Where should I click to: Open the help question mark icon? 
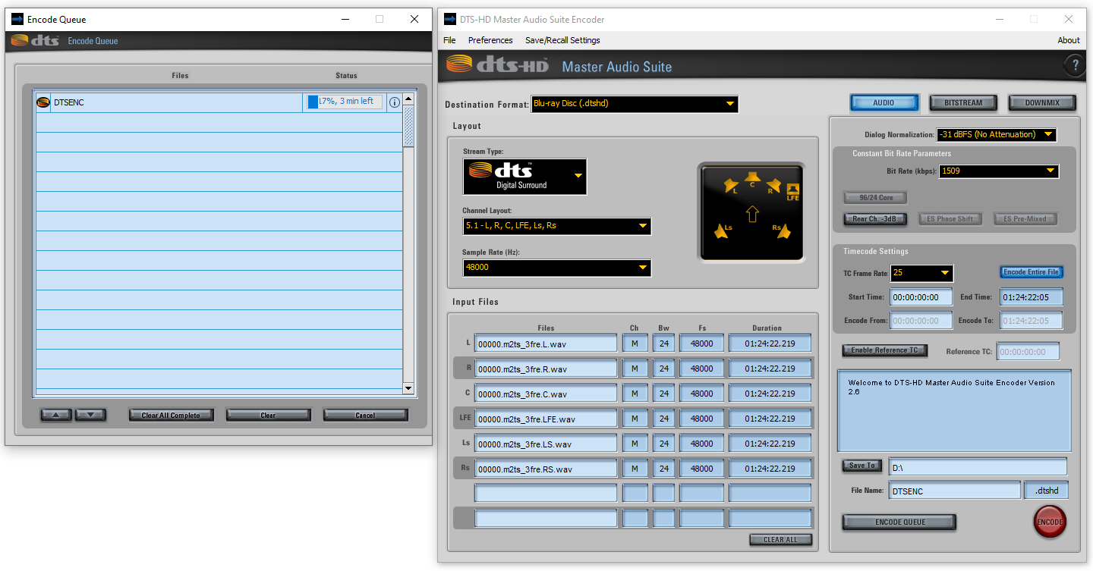(1074, 66)
